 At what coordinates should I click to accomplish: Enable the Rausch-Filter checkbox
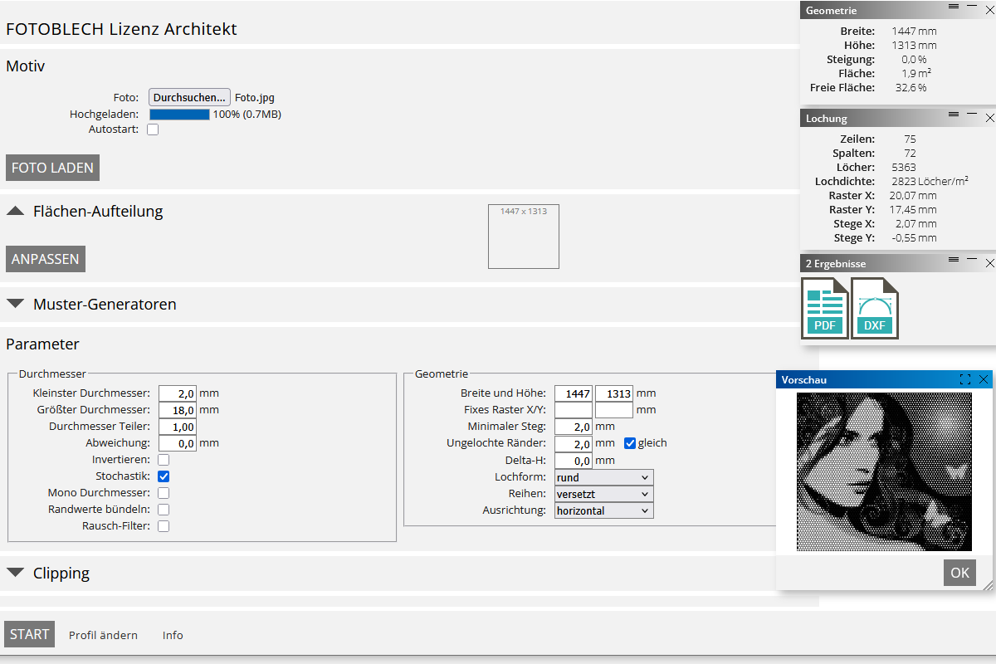coord(164,526)
